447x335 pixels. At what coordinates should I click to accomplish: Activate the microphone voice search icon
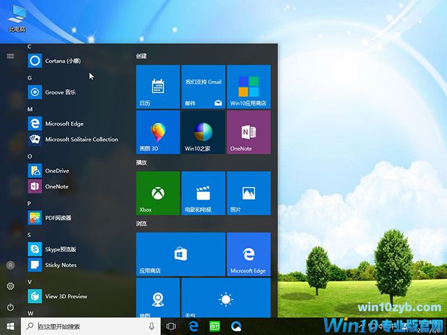click(x=152, y=327)
